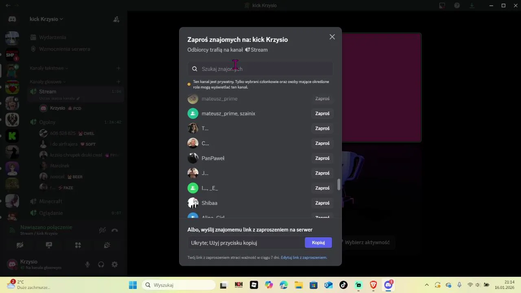The height and width of the screenshot is (293, 521).
Task: Click the green group avatar for mateusz_prime, szainix
Action: pyautogui.click(x=193, y=114)
